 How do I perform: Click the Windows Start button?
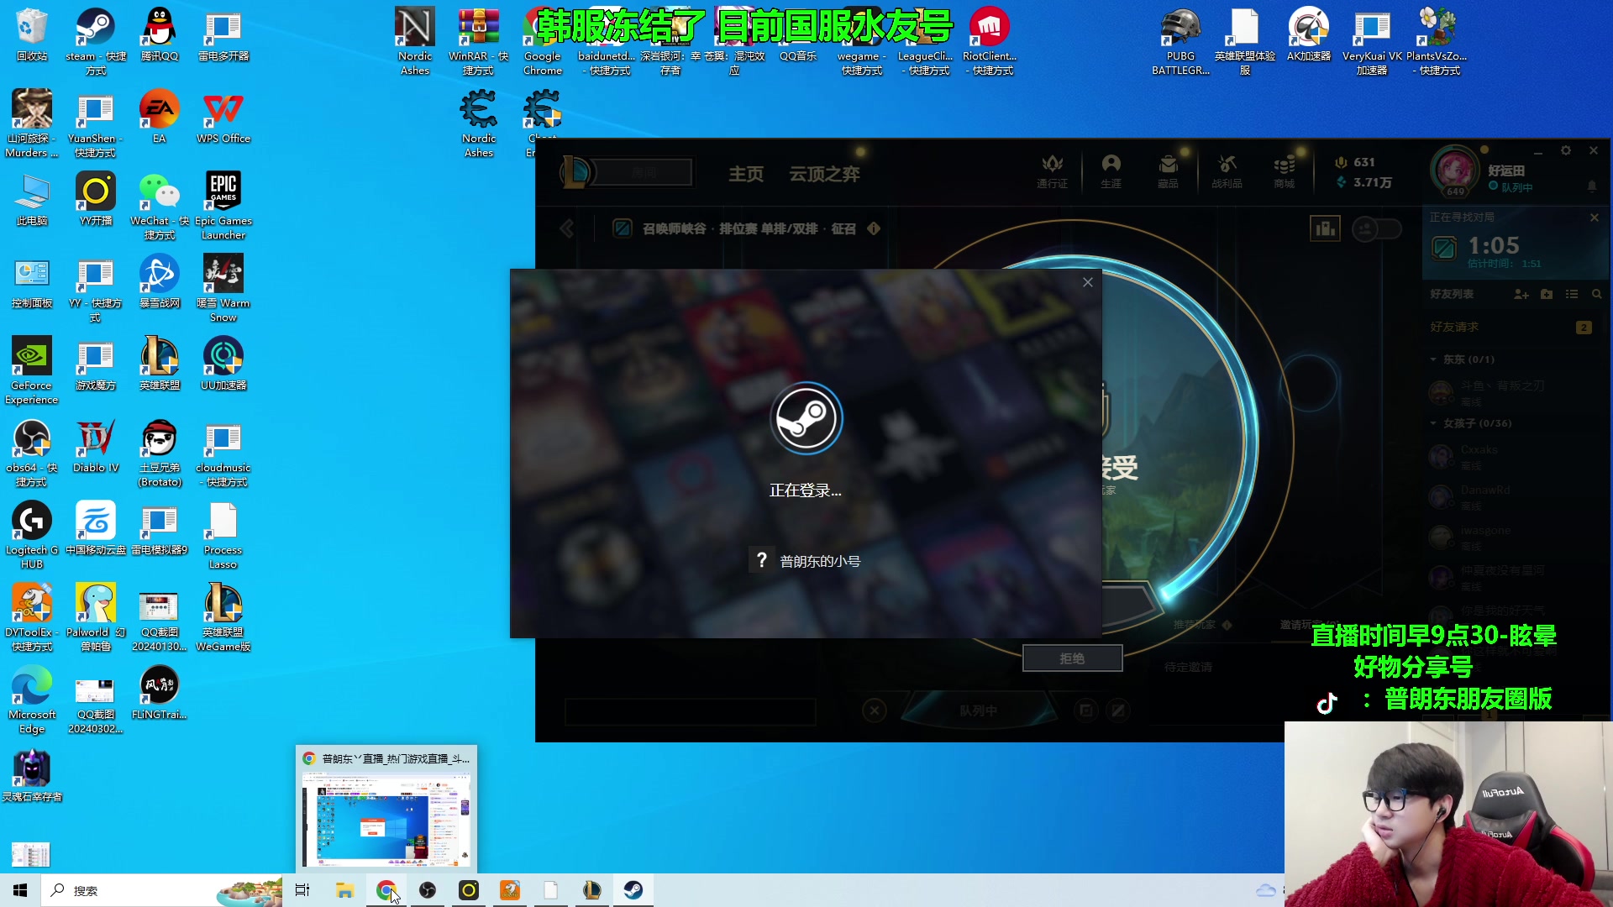(x=20, y=890)
